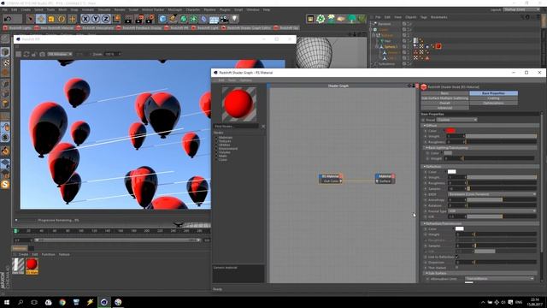Click the orange S snap icon in left sidebar
547x308 pixels.
coord(5,185)
